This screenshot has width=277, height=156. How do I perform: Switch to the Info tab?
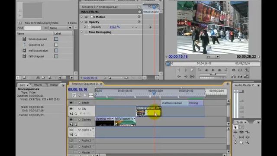pyautogui.click(x=23, y=85)
